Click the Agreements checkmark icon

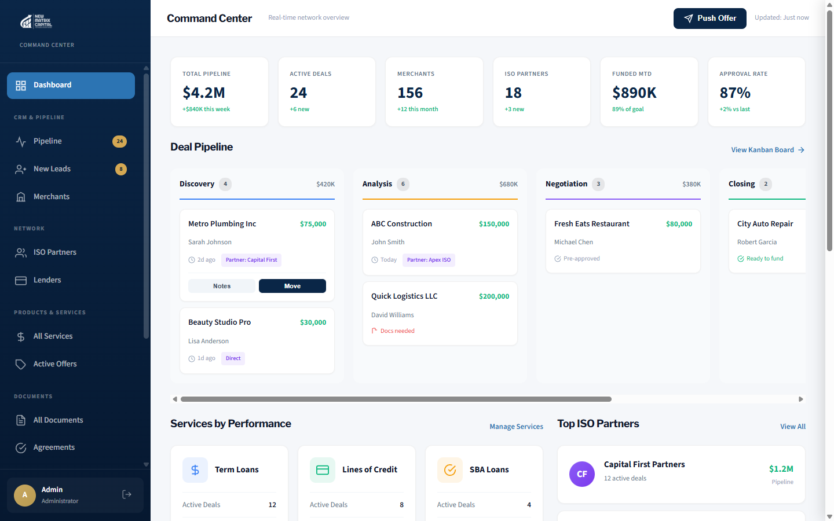click(x=21, y=447)
